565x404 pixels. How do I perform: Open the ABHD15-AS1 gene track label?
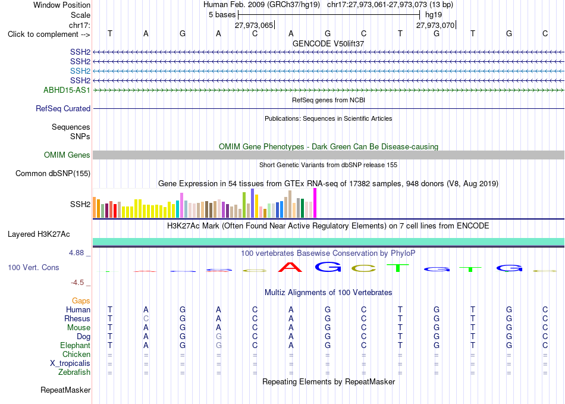(x=67, y=90)
